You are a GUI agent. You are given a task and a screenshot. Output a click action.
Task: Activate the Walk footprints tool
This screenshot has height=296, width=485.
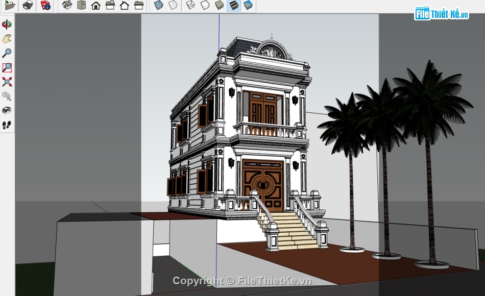click(x=7, y=125)
